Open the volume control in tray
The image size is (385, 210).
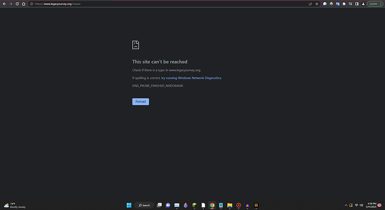pyautogui.click(x=362, y=206)
